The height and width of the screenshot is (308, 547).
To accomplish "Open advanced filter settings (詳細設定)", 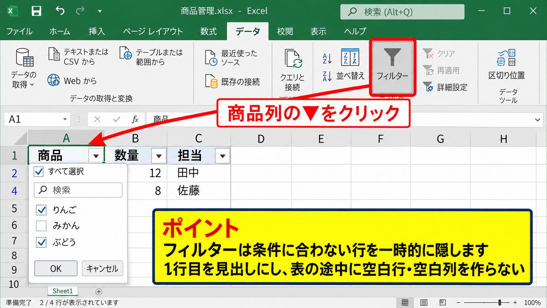I will (x=445, y=87).
